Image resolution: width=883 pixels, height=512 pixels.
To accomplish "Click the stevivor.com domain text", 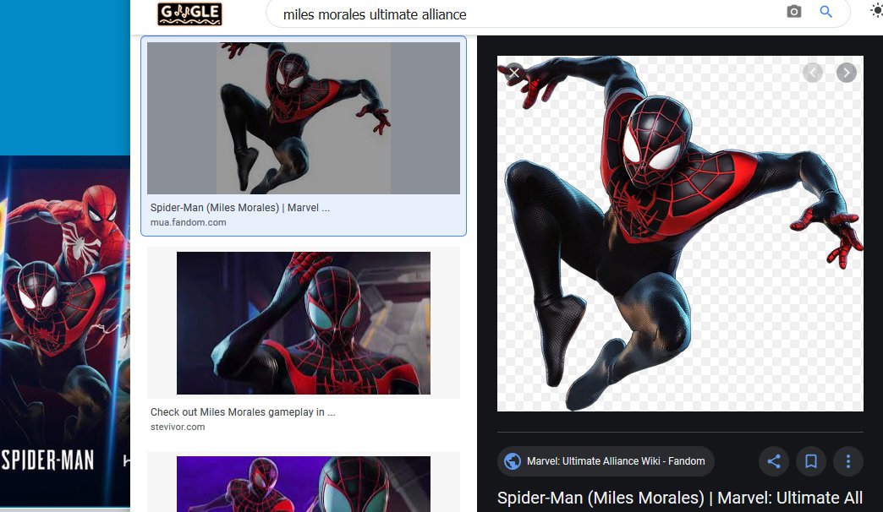I will (178, 427).
